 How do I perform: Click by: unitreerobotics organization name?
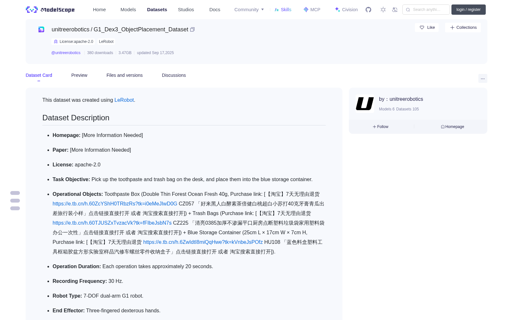pos(401,99)
